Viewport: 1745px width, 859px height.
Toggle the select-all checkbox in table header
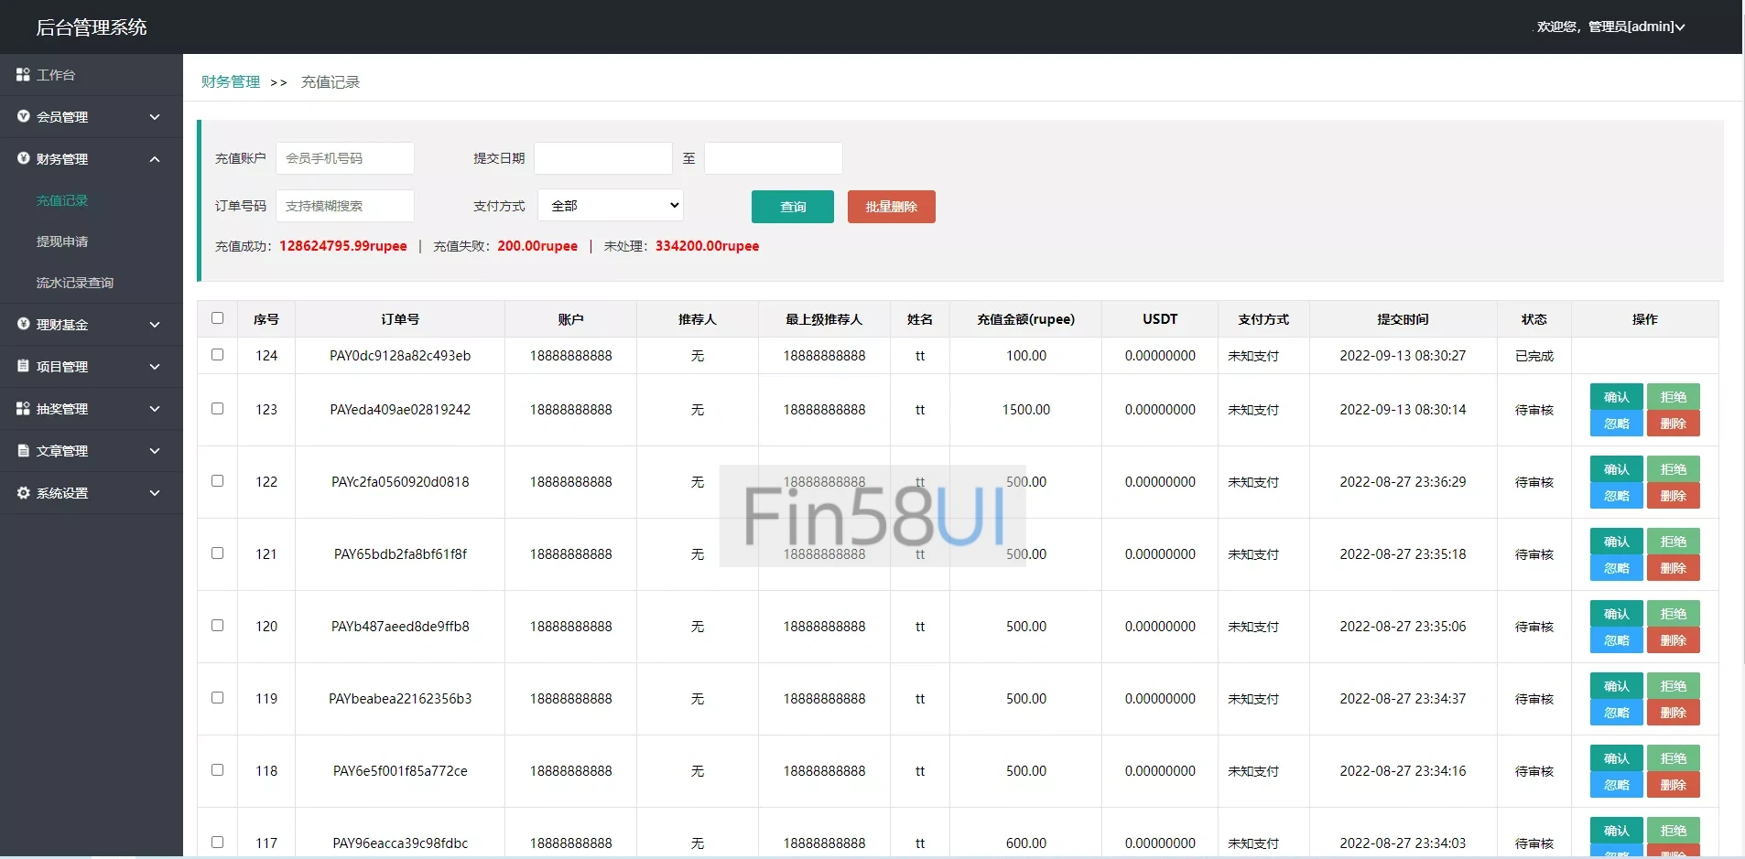217,318
